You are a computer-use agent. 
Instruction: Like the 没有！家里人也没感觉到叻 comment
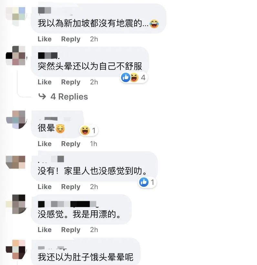pos(45,186)
